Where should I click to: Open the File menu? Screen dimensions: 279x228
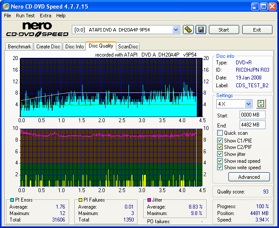[x=7, y=16]
